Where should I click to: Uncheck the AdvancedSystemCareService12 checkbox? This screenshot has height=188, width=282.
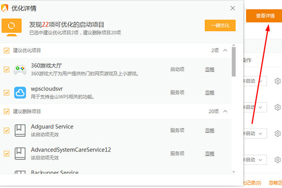[x=6, y=154]
